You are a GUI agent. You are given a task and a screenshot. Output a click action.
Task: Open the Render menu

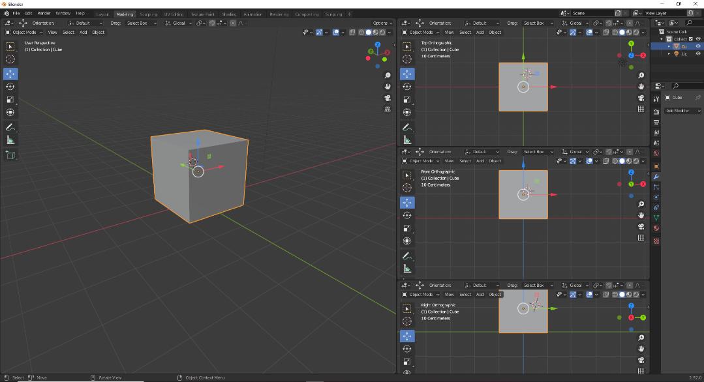pyautogui.click(x=44, y=14)
